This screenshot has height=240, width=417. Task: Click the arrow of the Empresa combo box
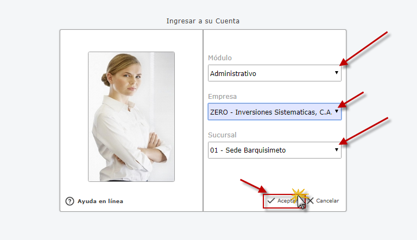[x=337, y=111]
